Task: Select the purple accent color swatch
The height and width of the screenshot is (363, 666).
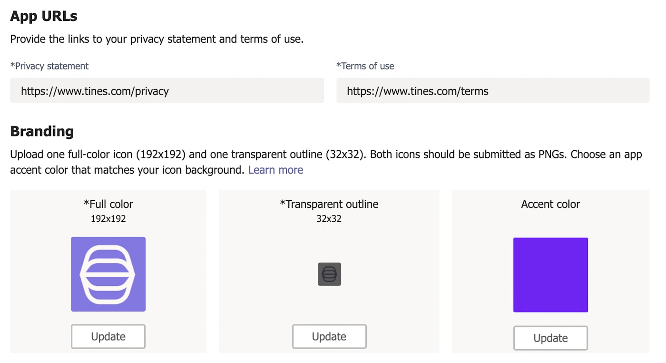Action: click(x=550, y=275)
